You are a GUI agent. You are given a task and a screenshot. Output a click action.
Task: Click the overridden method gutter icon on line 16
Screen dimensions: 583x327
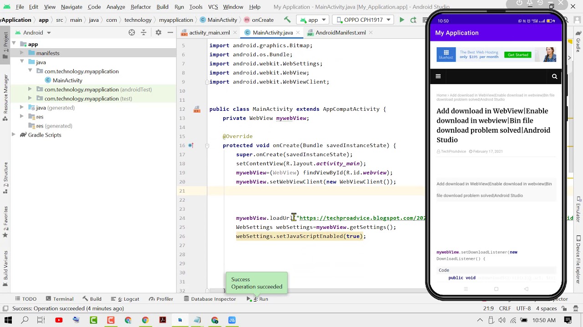pyautogui.click(x=191, y=145)
